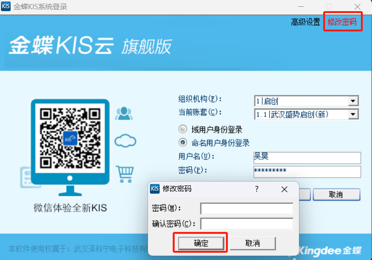
Task: Click the 密码(P) field on login window
Action: coord(307,171)
